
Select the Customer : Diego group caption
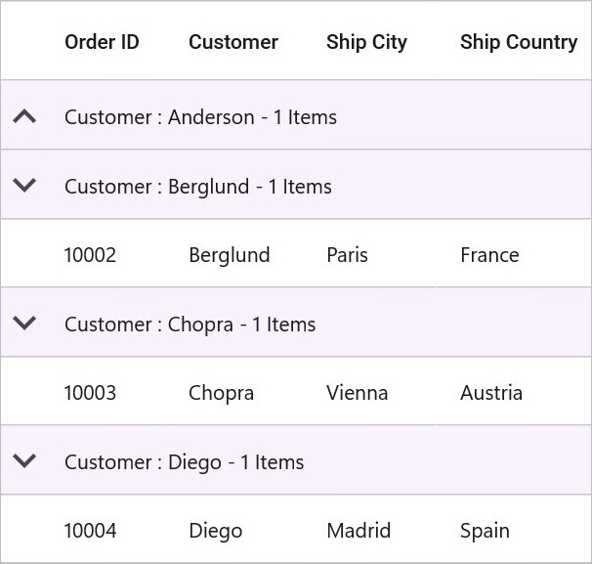tap(185, 462)
